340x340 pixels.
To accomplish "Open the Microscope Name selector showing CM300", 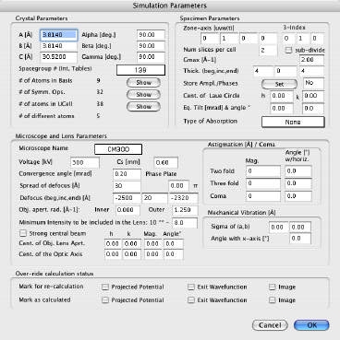I will tap(118, 149).
